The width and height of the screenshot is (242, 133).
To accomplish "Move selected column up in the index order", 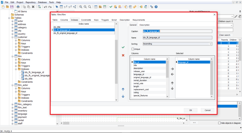I will point(172,83).
